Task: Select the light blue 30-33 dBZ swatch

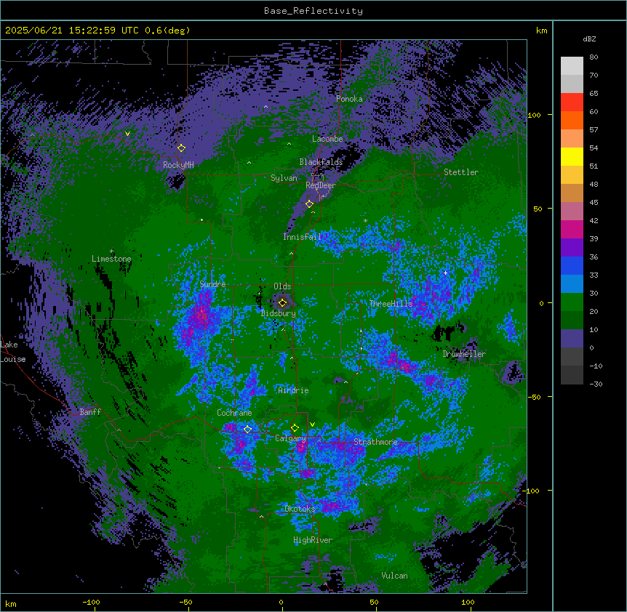Action: (x=572, y=284)
